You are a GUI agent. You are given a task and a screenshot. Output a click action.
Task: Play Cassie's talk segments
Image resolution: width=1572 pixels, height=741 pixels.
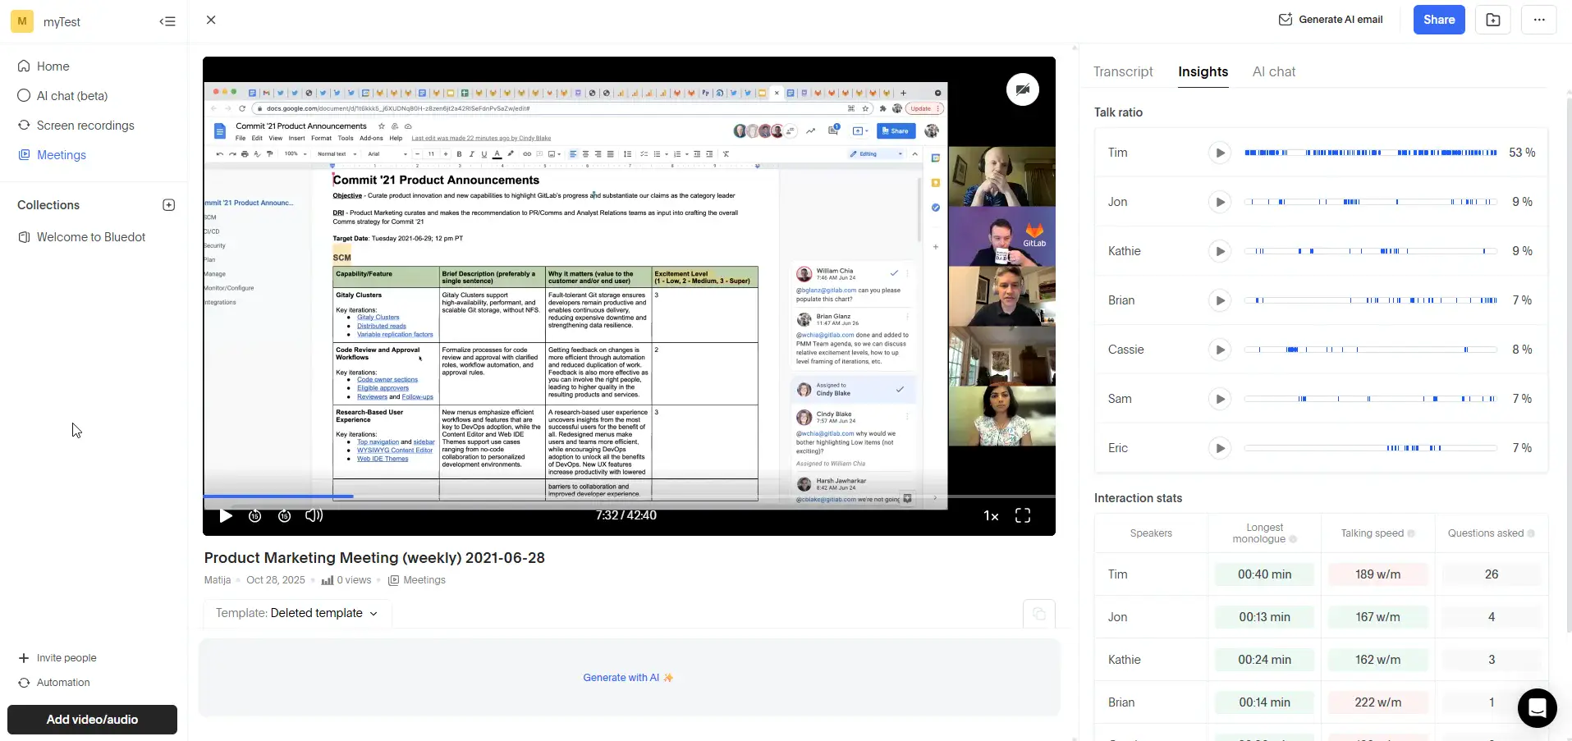[x=1220, y=350]
